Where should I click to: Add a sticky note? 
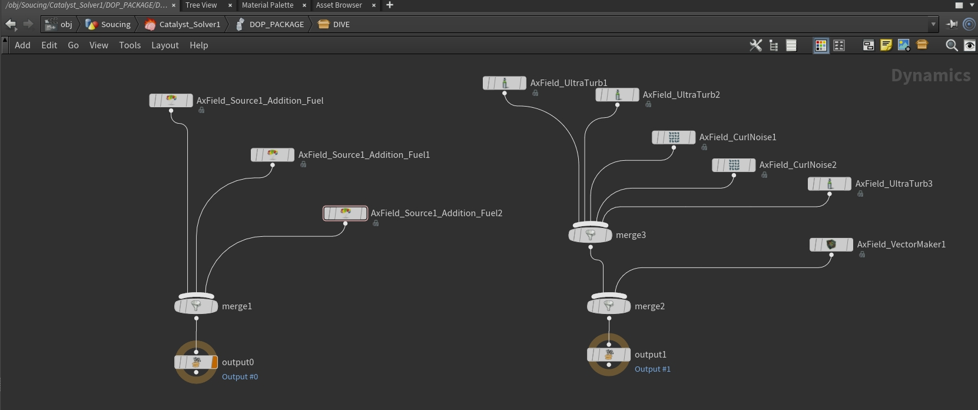pos(886,45)
